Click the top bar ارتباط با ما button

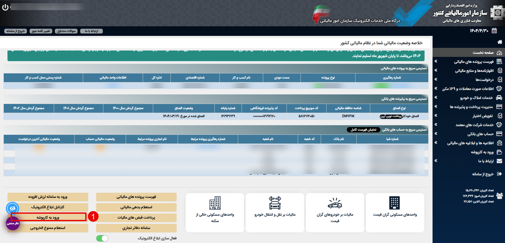(91, 31)
